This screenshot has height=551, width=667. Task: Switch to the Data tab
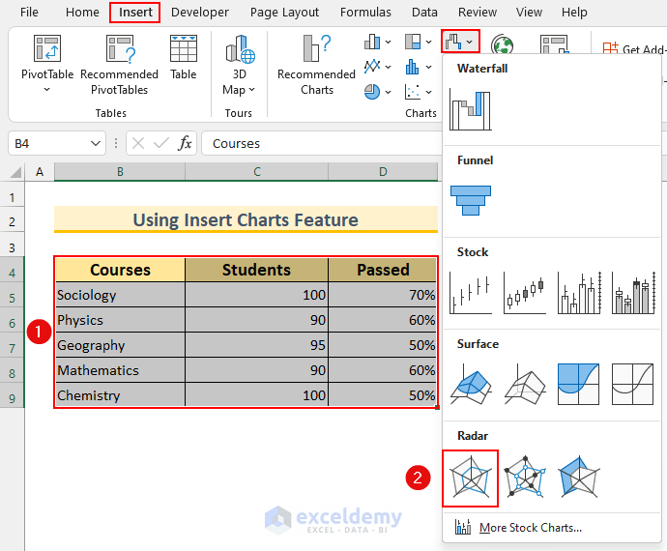(x=424, y=13)
